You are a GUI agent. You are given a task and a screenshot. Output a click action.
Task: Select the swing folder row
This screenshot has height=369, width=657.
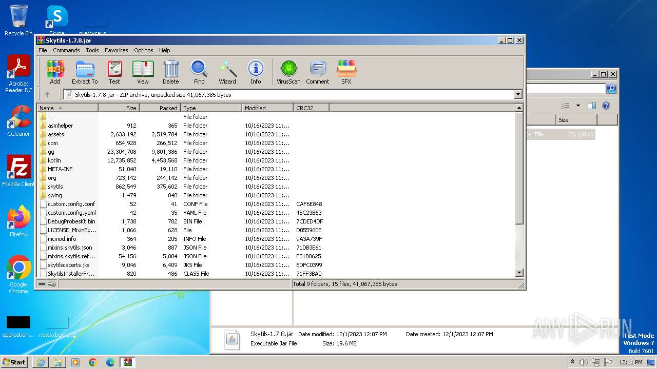(276, 195)
